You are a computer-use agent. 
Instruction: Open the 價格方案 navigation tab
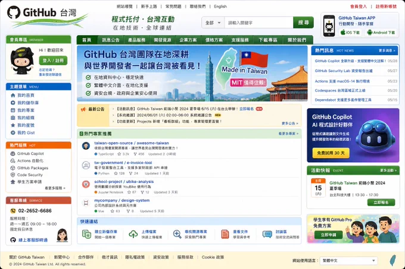click(214, 40)
